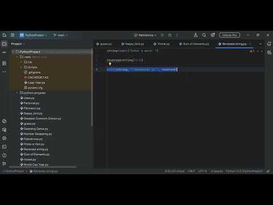Click the warnings indicator in editor corner
The height and width of the screenshot is (205, 273).
253,51
